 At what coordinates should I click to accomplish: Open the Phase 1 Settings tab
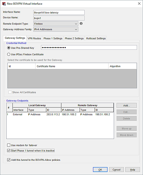tap(53, 38)
